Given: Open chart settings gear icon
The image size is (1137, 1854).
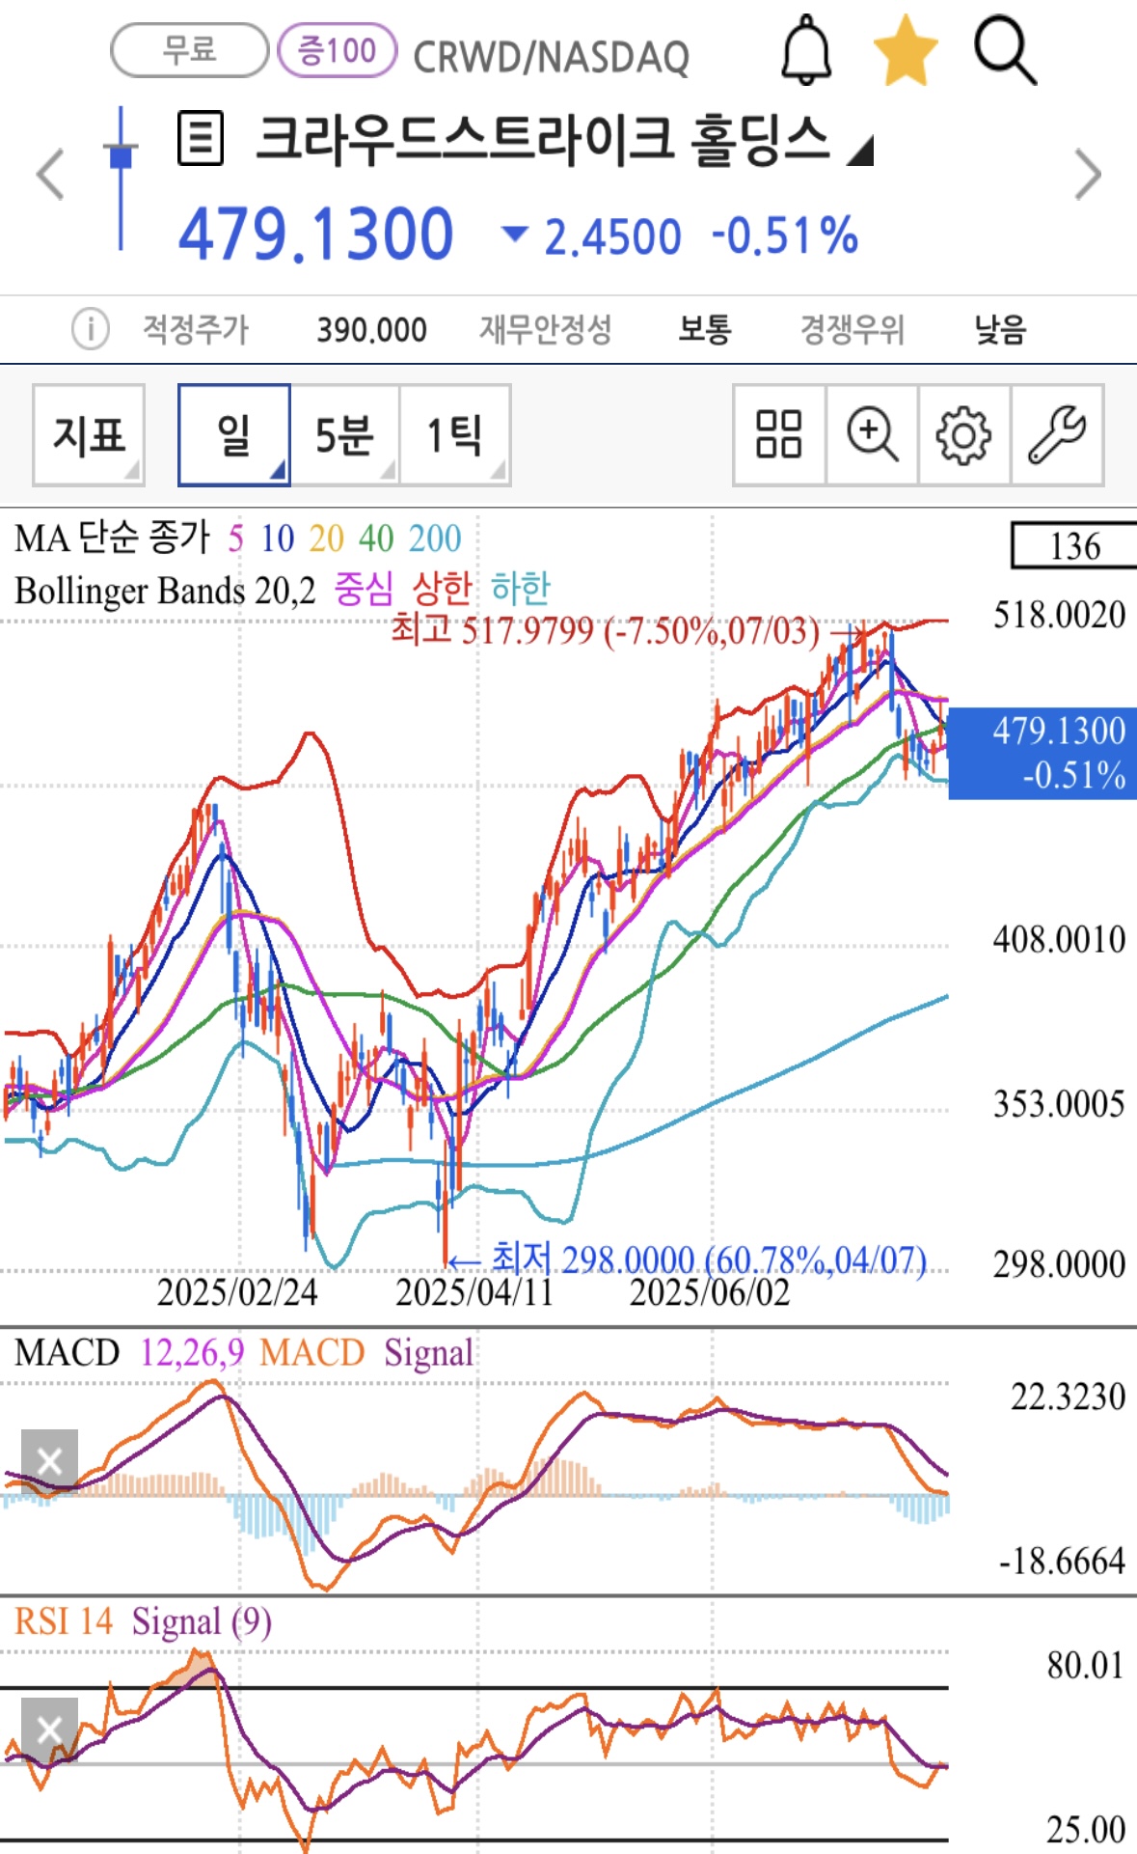Looking at the screenshot, I should [963, 434].
